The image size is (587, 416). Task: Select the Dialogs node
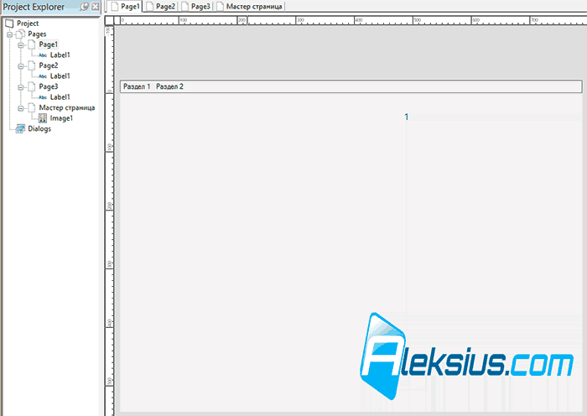click(39, 129)
